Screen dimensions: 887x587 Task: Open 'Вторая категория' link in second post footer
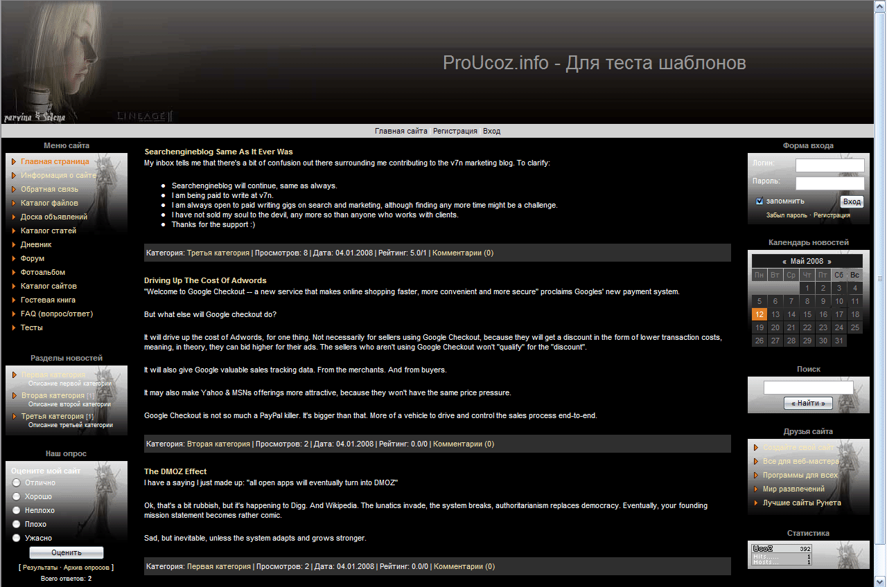click(x=218, y=444)
